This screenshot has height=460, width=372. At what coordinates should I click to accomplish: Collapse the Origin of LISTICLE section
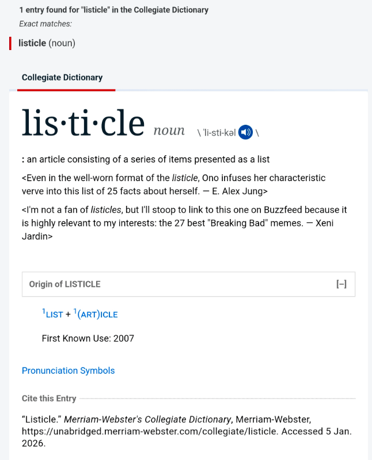(x=341, y=284)
